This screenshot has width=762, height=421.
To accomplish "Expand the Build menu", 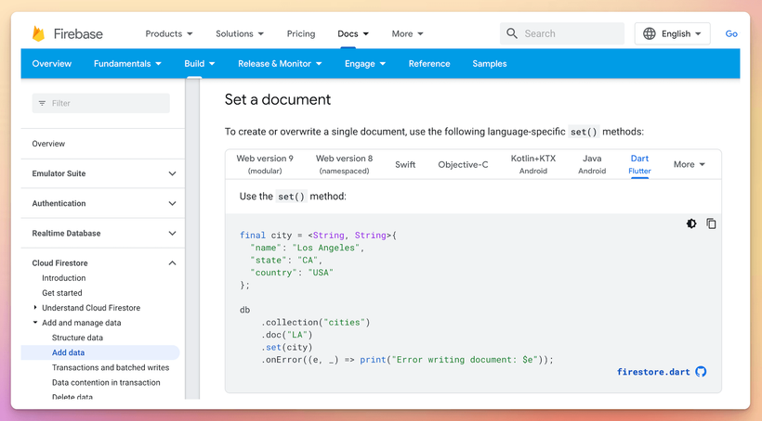I will 199,64.
